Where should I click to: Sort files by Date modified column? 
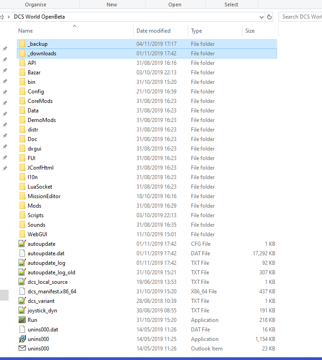click(x=153, y=31)
